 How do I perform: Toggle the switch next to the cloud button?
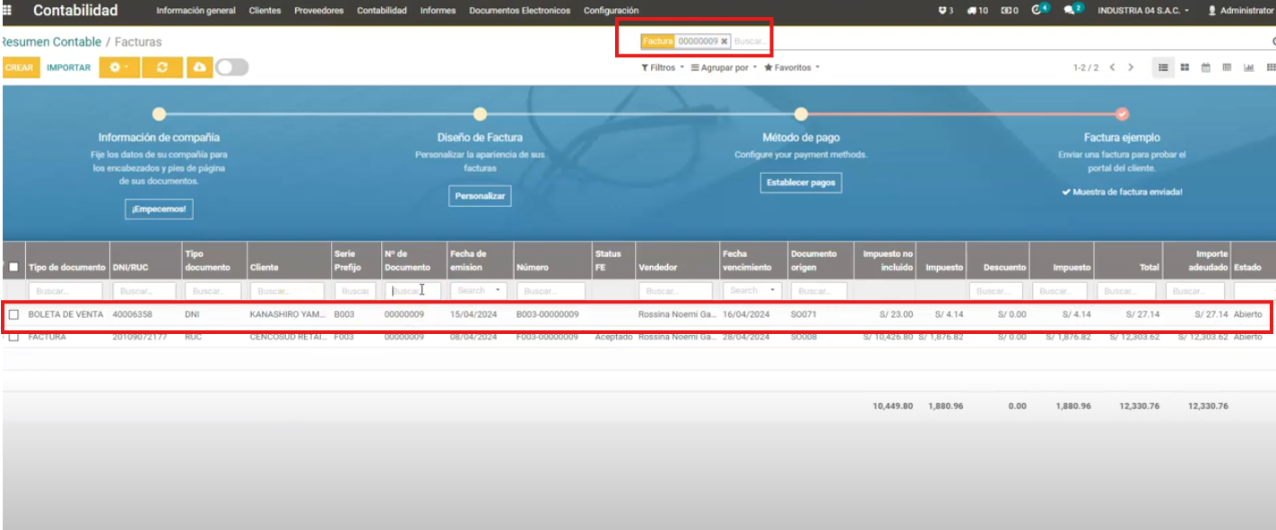point(231,67)
